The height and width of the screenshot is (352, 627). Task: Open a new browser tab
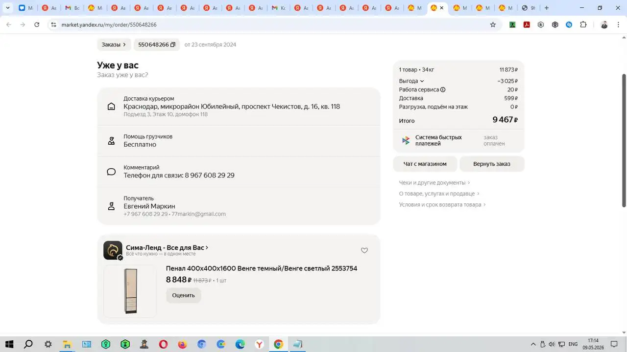[547, 8]
